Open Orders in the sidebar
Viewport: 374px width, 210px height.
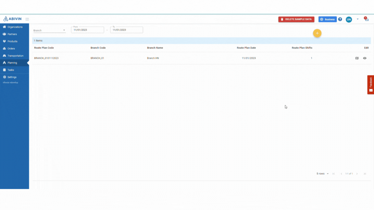pyautogui.click(x=14, y=48)
